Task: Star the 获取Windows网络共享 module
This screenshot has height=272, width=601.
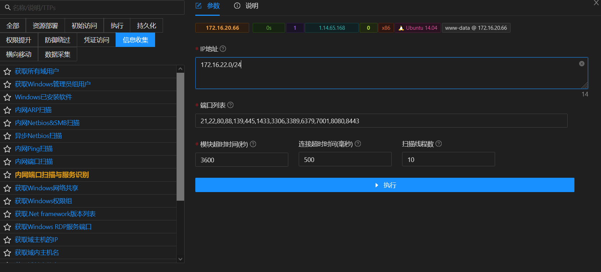Action: pyautogui.click(x=7, y=189)
